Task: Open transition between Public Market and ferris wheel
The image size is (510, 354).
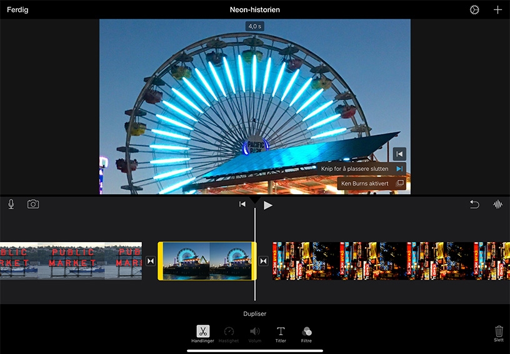Action: [151, 261]
